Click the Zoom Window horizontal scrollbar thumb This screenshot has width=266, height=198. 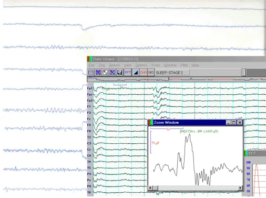pyautogui.click(x=155, y=188)
